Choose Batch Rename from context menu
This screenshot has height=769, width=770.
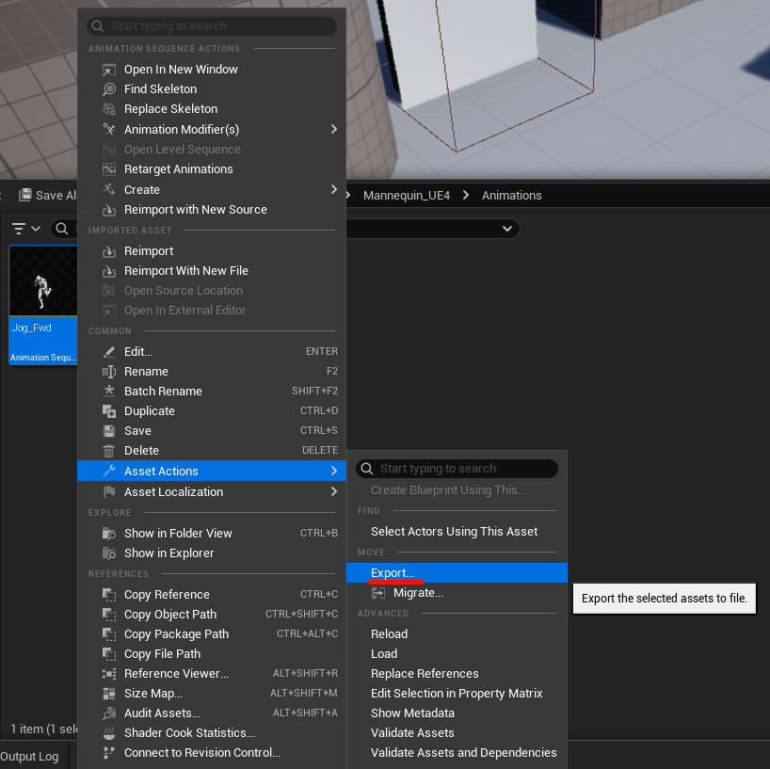163,392
